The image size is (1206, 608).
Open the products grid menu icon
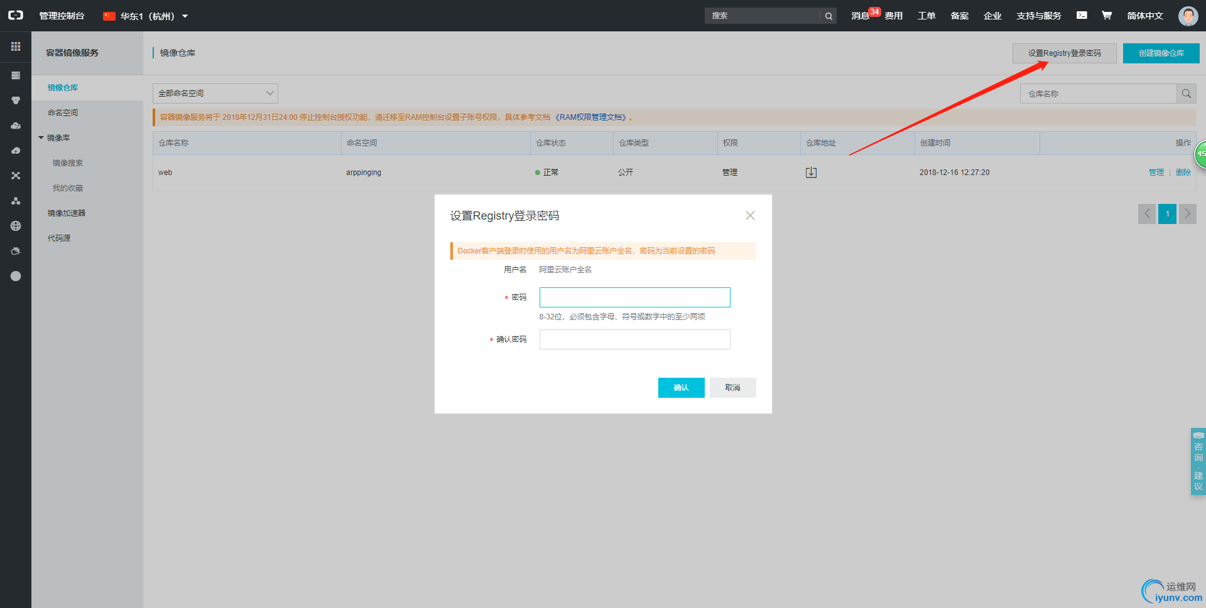(x=16, y=46)
